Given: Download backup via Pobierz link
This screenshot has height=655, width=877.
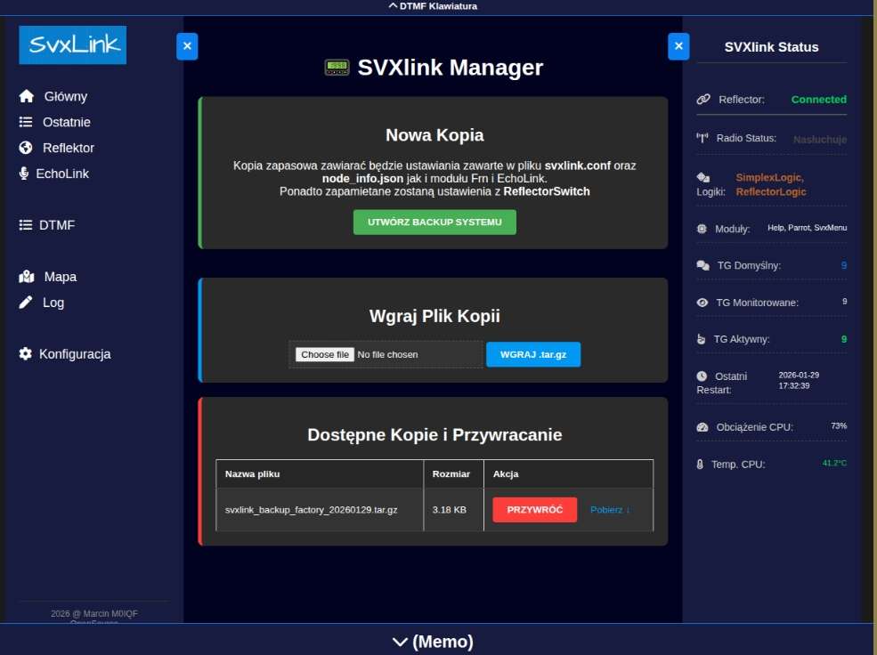Looking at the screenshot, I should coord(610,510).
